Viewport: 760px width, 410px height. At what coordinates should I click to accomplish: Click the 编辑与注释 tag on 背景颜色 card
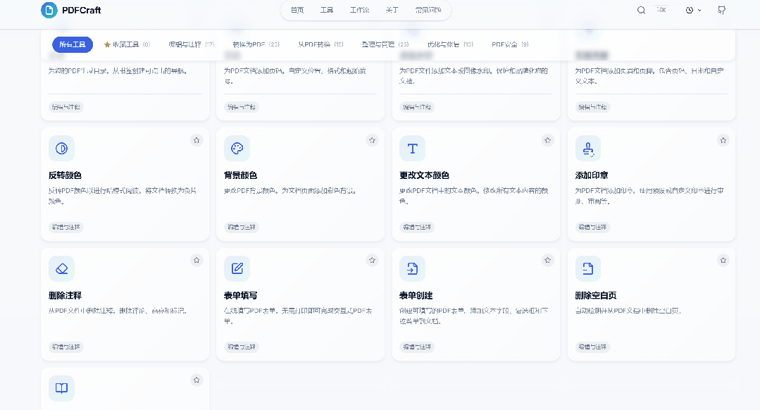point(242,228)
